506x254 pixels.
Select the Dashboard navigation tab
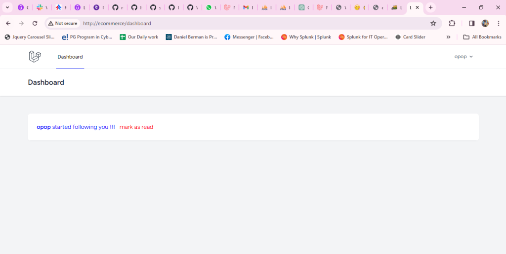click(70, 57)
